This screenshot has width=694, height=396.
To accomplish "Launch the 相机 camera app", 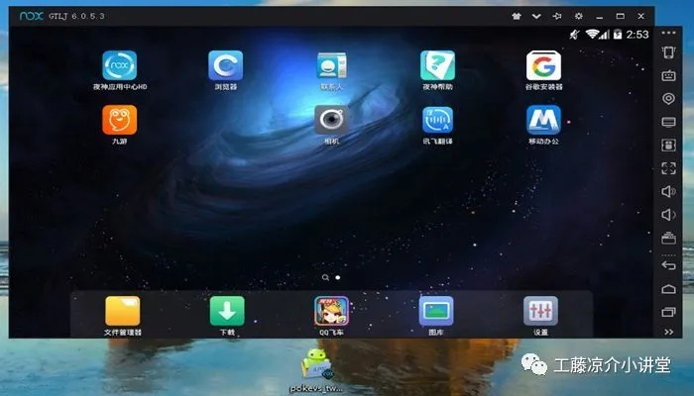I will (331, 120).
